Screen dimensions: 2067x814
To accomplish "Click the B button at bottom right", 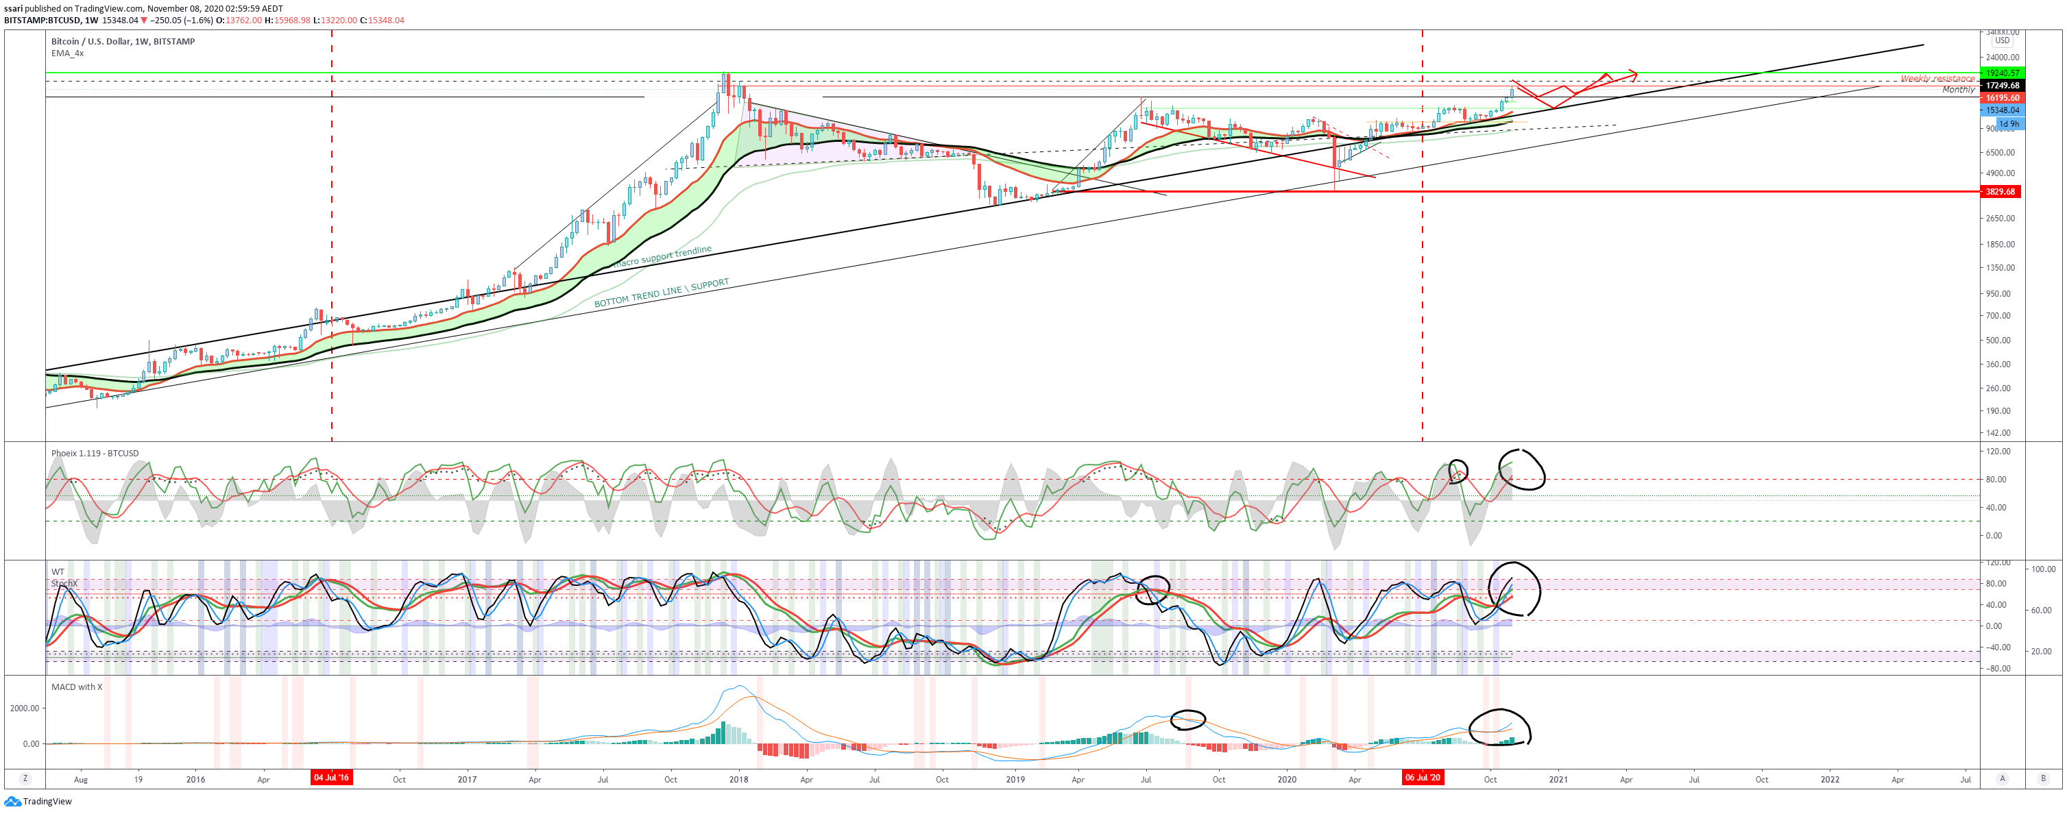I will [2043, 779].
